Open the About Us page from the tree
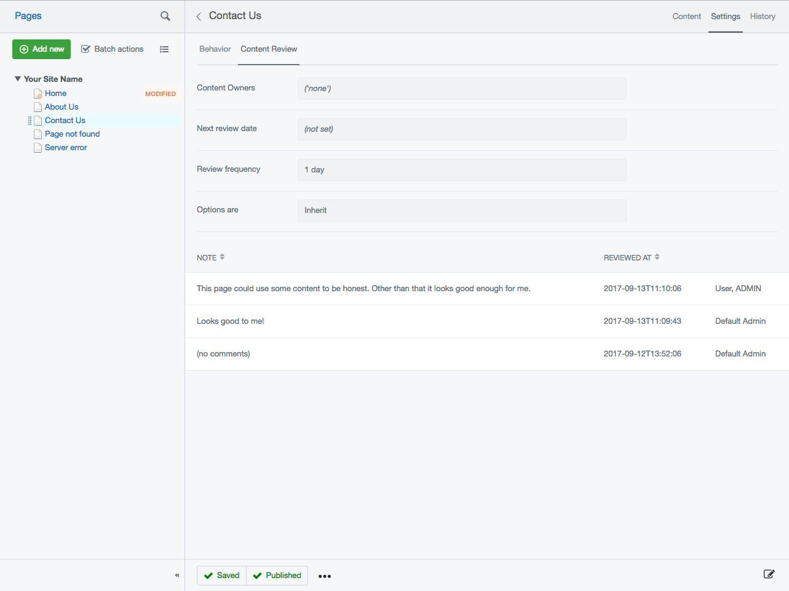789x591 pixels. pyautogui.click(x=61, y=107)
